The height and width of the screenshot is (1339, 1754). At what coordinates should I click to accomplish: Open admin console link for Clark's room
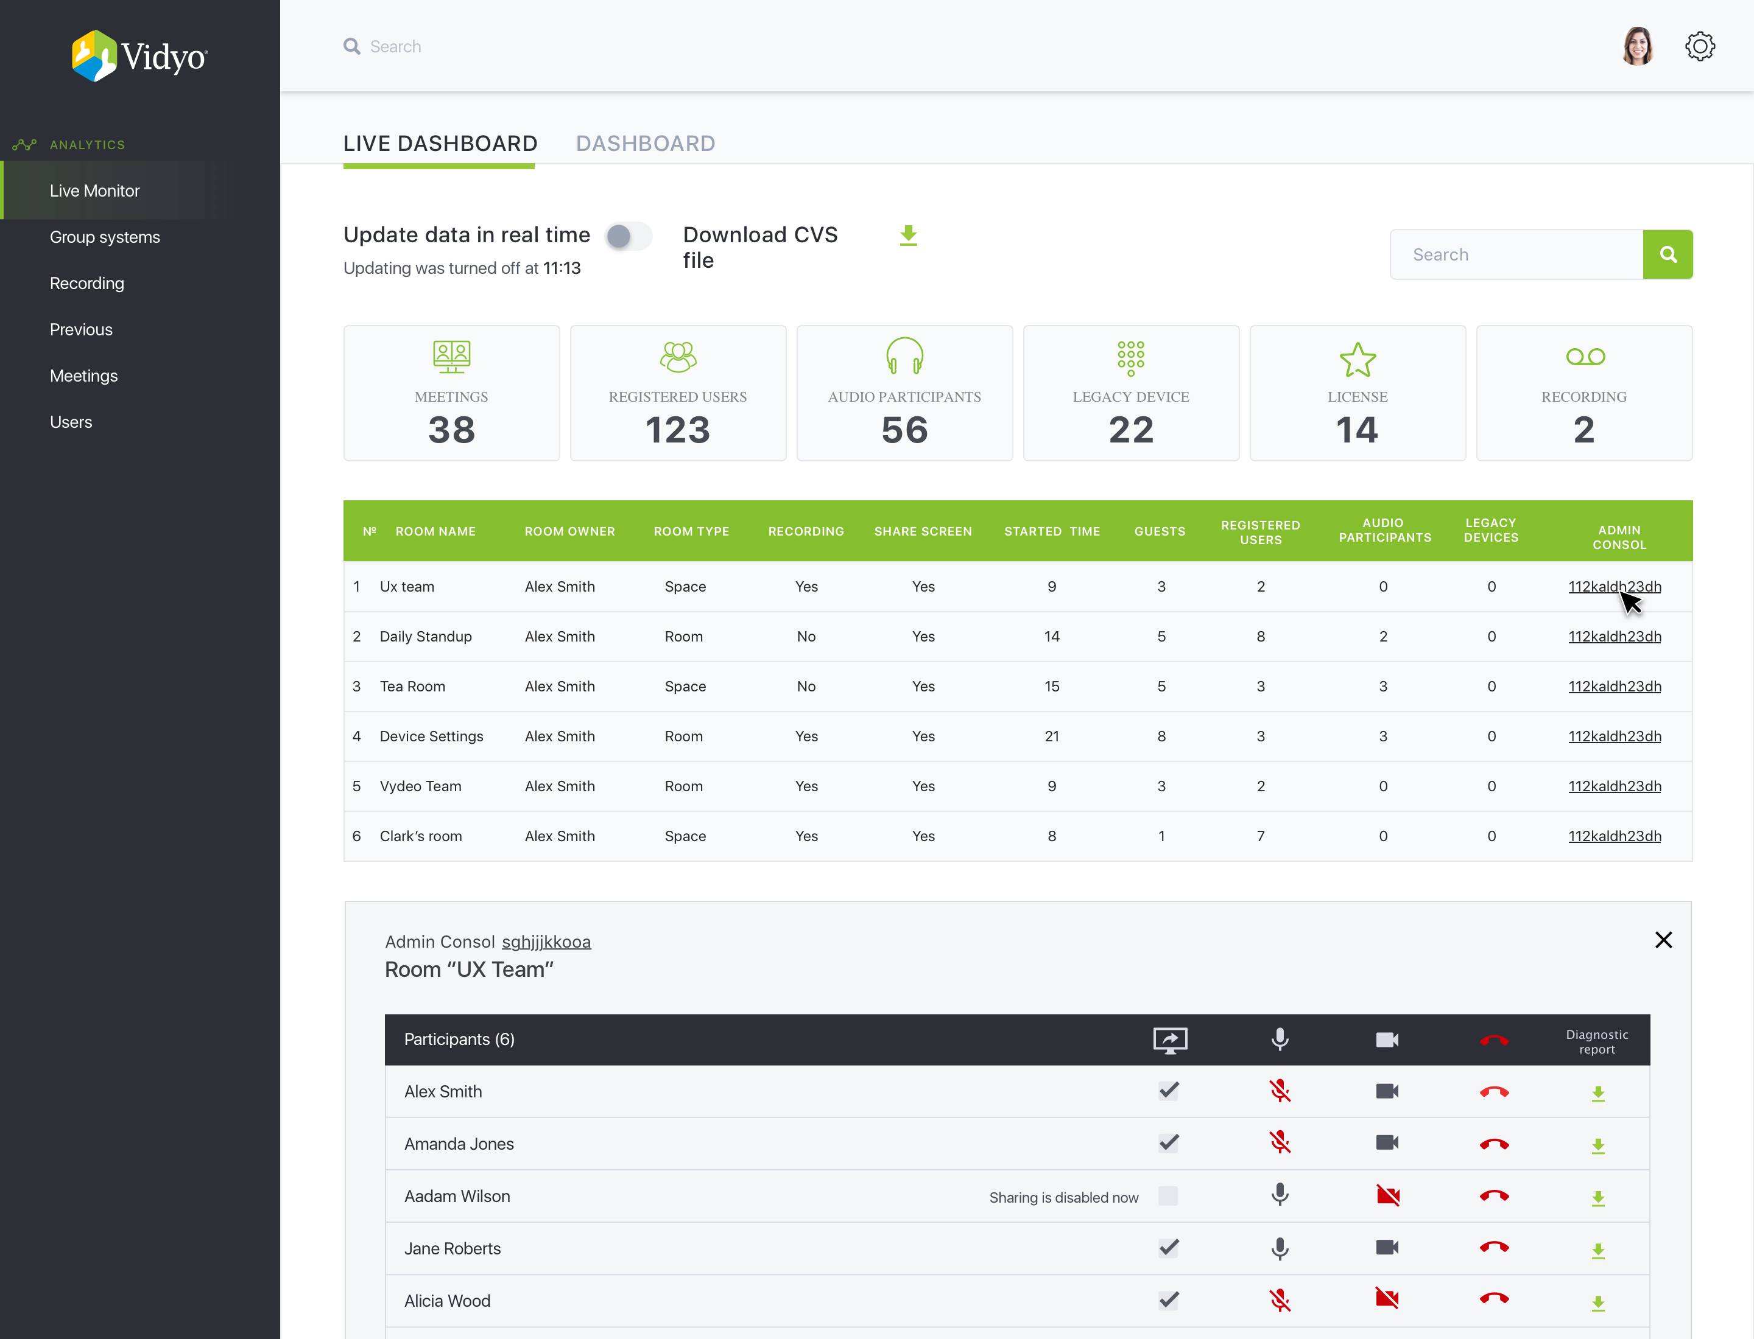1615,836
